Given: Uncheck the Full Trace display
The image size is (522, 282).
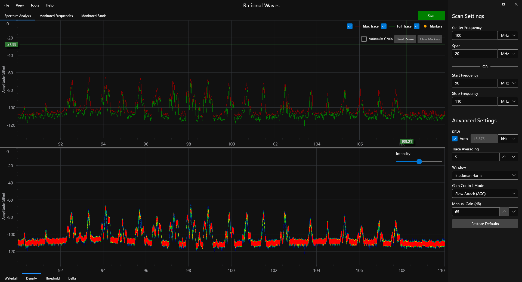Looking at the screenshot, I should click(384, 26).
